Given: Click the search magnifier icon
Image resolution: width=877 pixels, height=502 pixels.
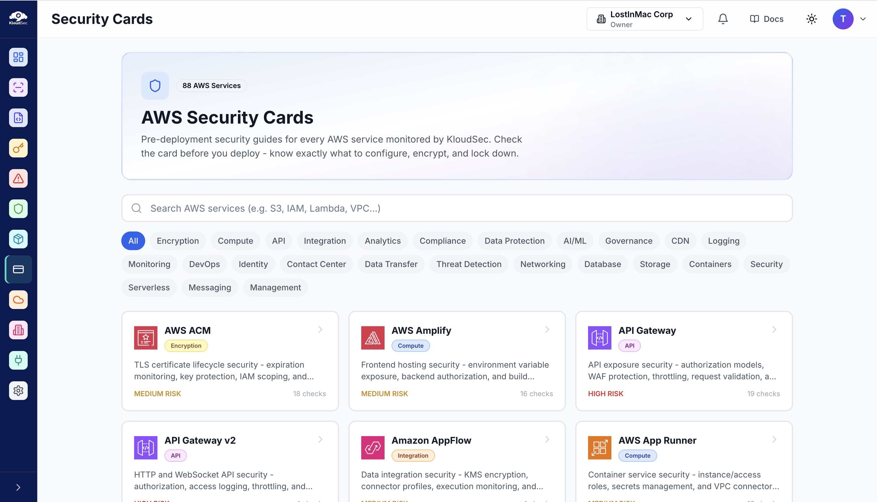Looking at the screenshot, I should (136, 208).
